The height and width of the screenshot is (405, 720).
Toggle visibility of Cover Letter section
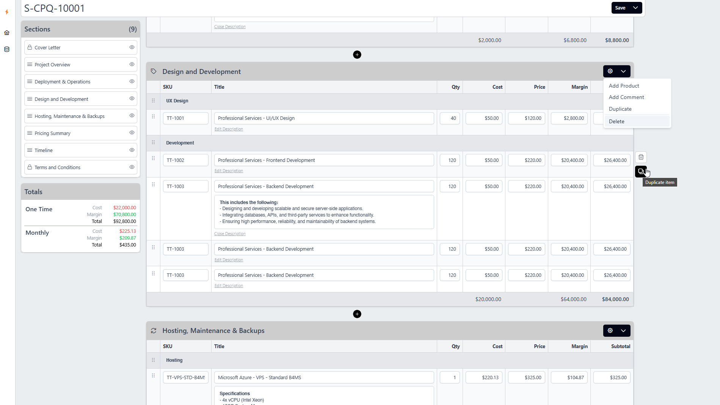tap(132, 47)
